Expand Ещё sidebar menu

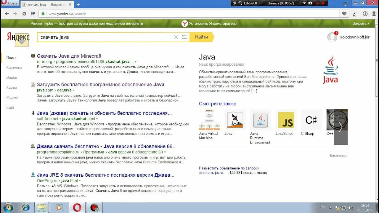pos(10,107)
